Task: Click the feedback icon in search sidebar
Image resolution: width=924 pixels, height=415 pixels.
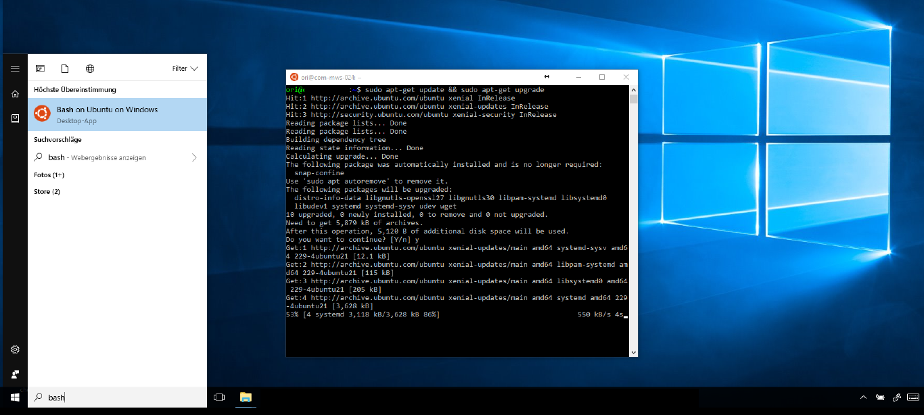Action: [14, 374]
